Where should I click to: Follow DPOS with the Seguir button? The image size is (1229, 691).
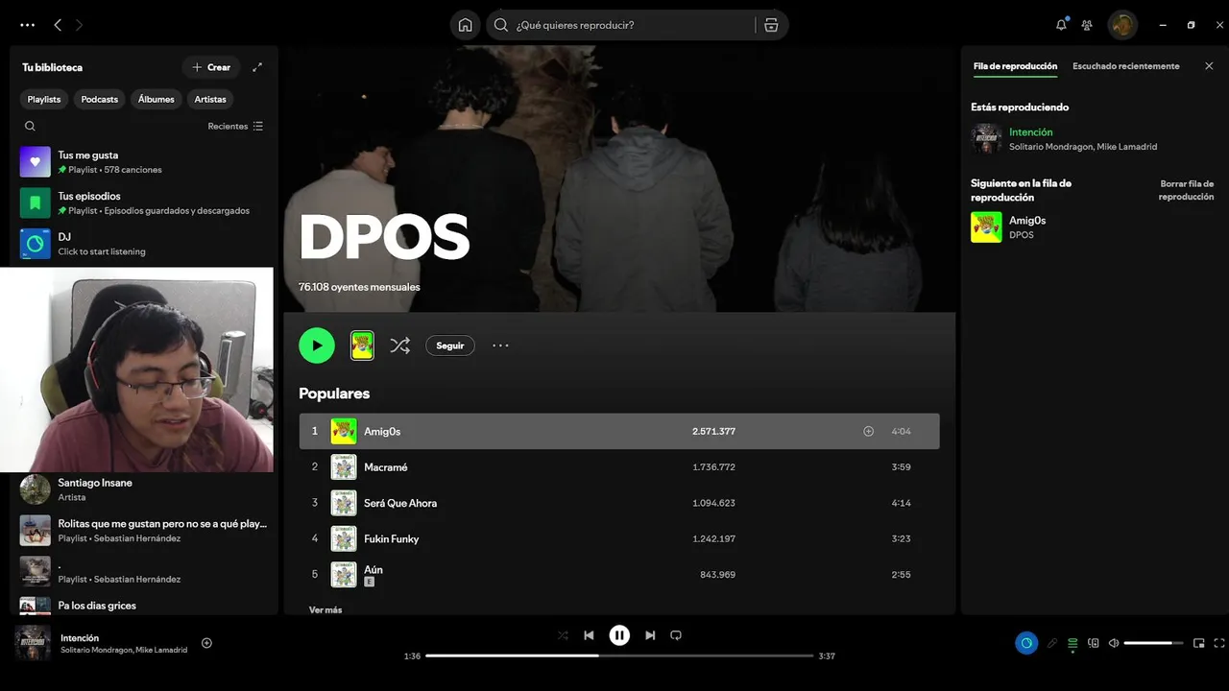[450, 345]
